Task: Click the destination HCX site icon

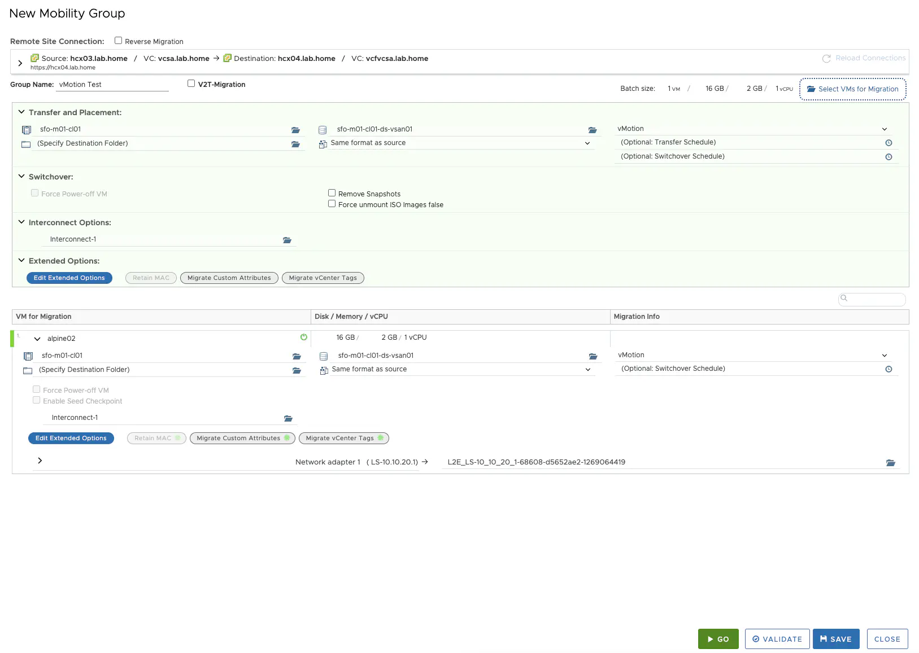Action: point(227,58)
